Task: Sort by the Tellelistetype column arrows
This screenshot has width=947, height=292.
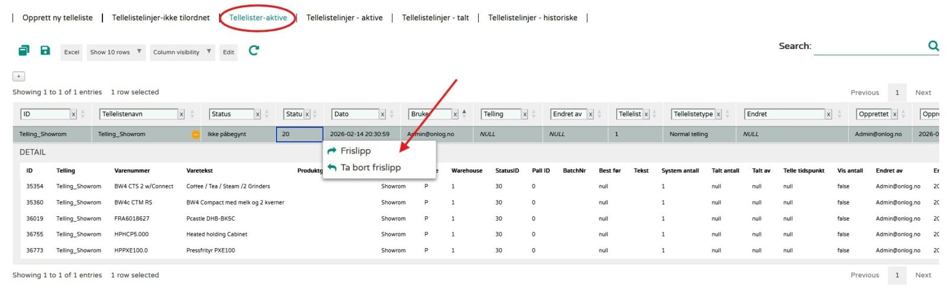Action: pos(727,114)
